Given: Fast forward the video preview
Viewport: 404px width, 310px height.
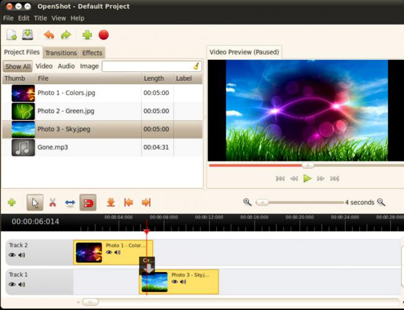Looking at the screenshot, I should coord(321,178).
